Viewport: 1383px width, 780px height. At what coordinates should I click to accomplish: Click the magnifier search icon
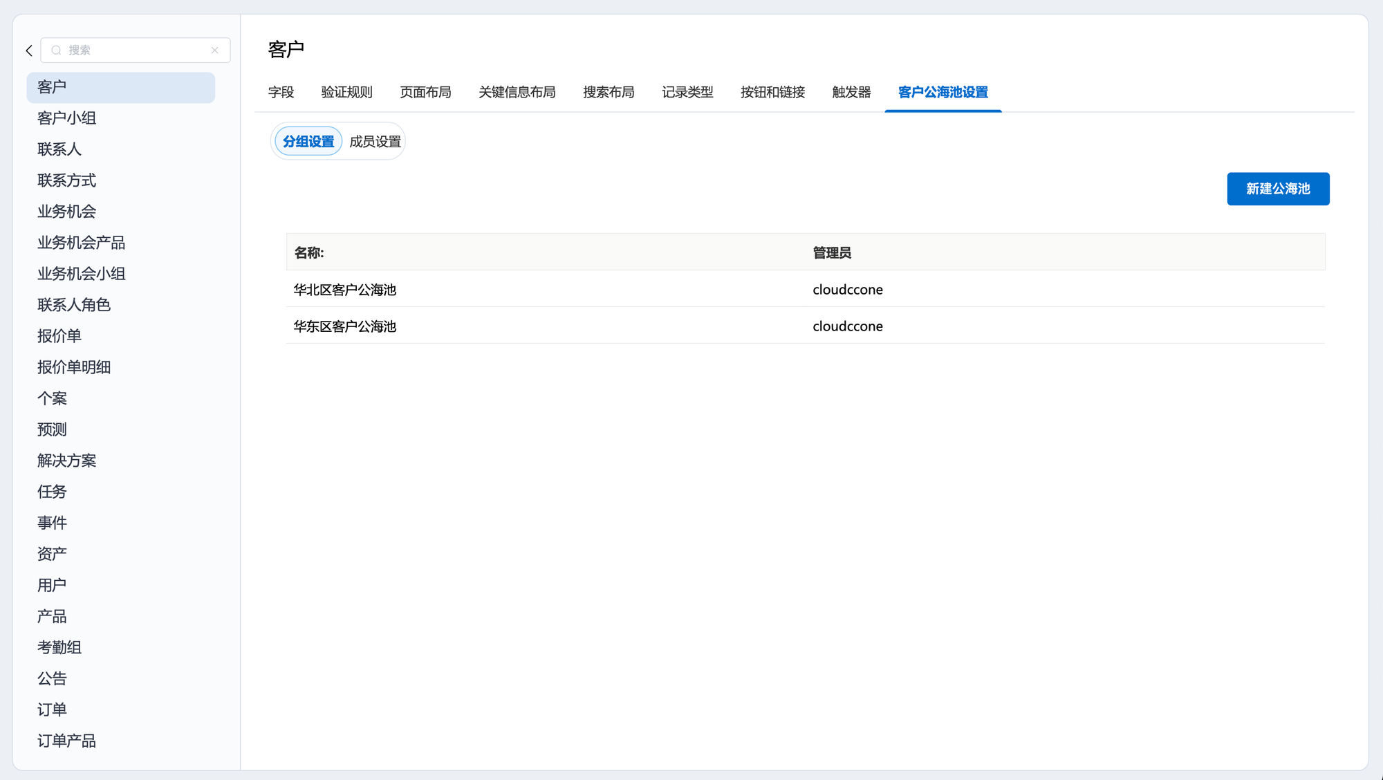tap(57, 50)
